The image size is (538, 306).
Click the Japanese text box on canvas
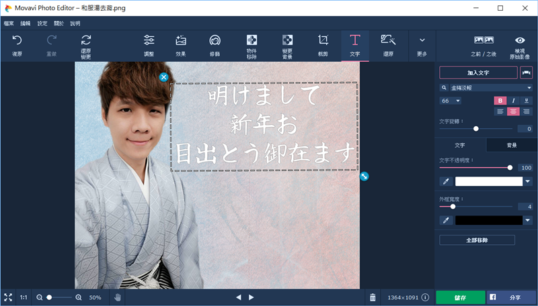[264, 126]
